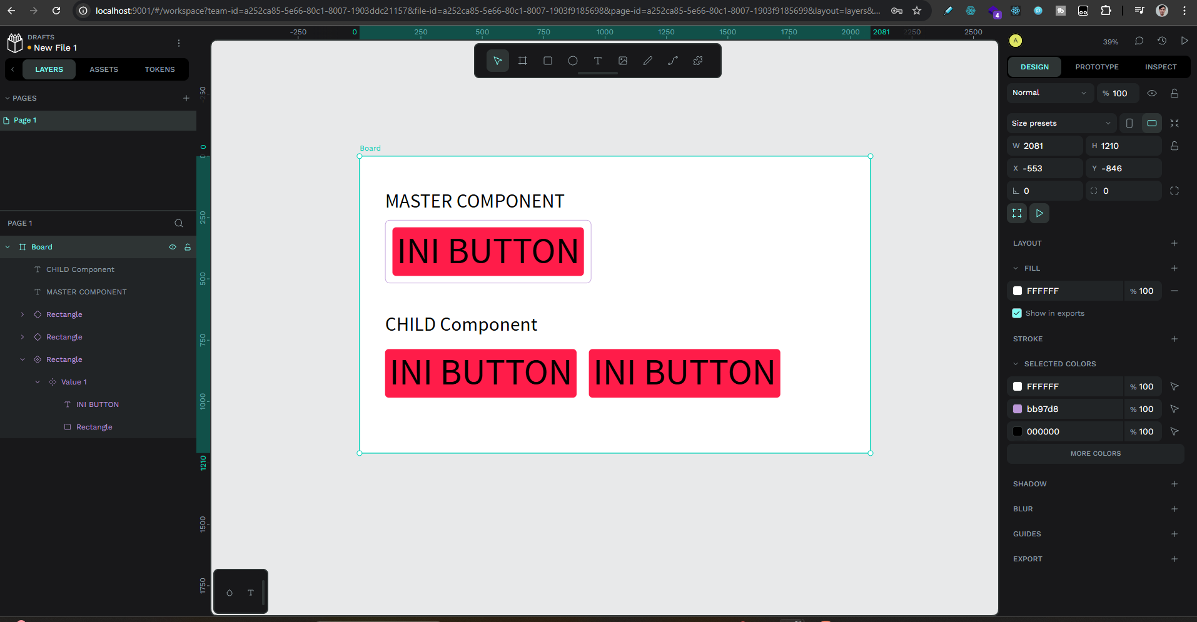Open version history clock icon

point(1161,41)
